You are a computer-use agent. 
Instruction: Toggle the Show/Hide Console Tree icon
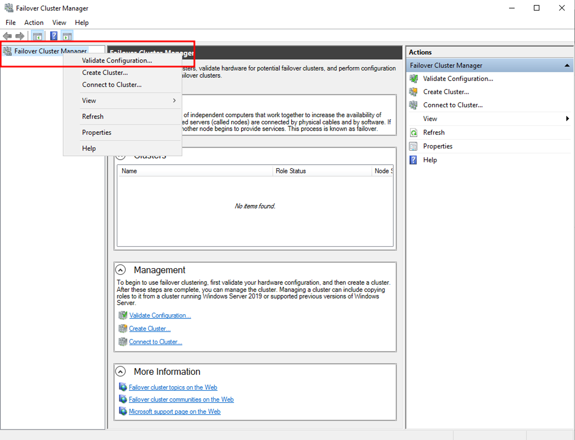(37, 36)
